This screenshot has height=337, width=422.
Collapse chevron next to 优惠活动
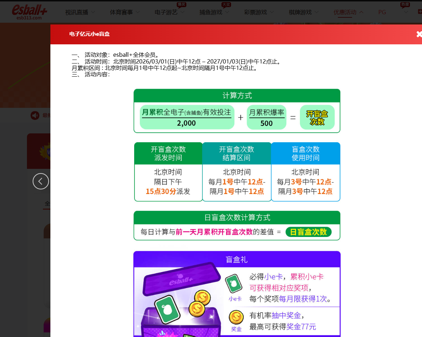361,12
